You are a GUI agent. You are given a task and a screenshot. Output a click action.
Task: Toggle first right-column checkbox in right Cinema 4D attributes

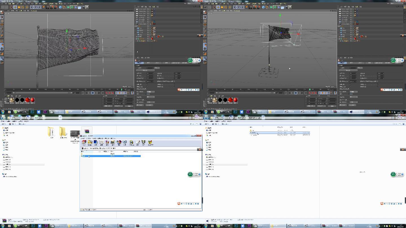click(378, 84)
